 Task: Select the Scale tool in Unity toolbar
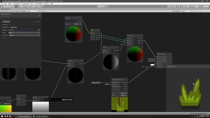click(x=13, y=6)
